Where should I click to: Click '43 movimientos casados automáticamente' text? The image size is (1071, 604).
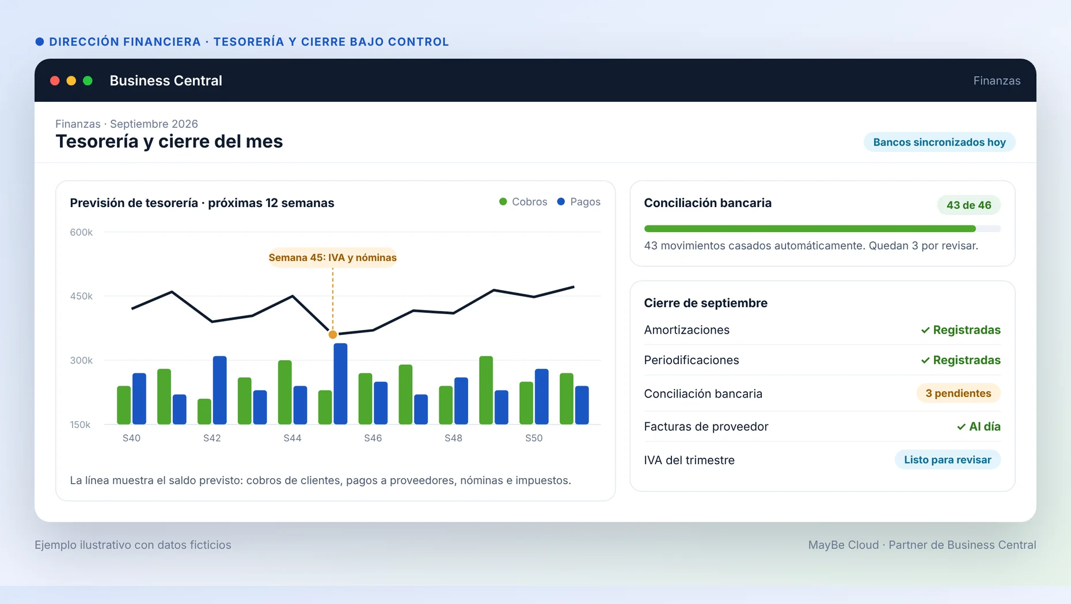(x=755, y=246)
